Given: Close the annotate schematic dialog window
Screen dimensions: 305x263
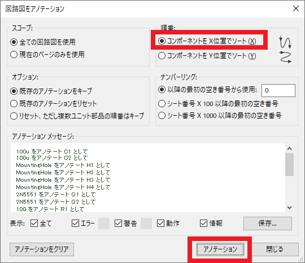Looking at the screenshot, I should pyautogui.click(x=296, y=8).
